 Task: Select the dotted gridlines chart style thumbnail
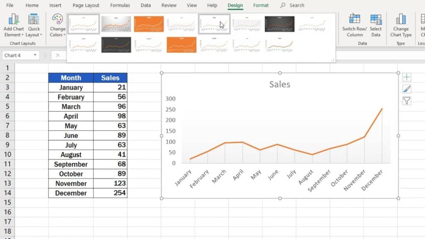(x=247, y=24)
